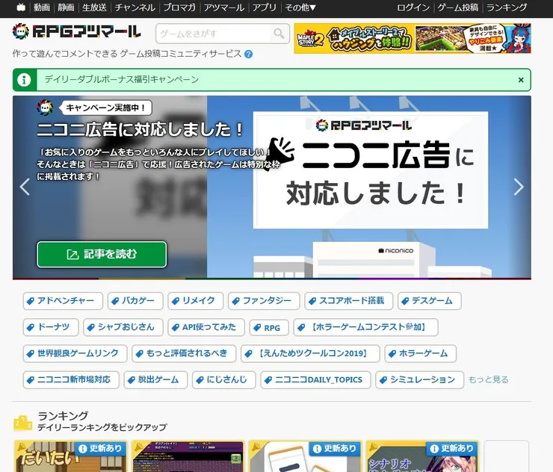
Task: Select the バカゲー tag
Action: [135, 301]
